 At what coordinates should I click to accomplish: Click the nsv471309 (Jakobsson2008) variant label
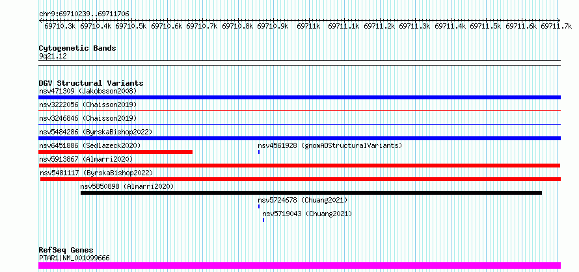(x=88, y=91)
